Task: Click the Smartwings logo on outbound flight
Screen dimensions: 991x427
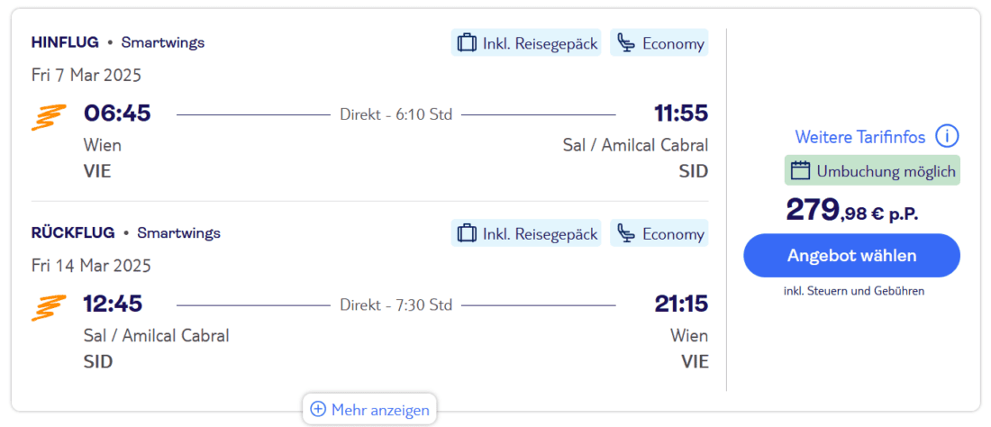Action: point(49,116)
